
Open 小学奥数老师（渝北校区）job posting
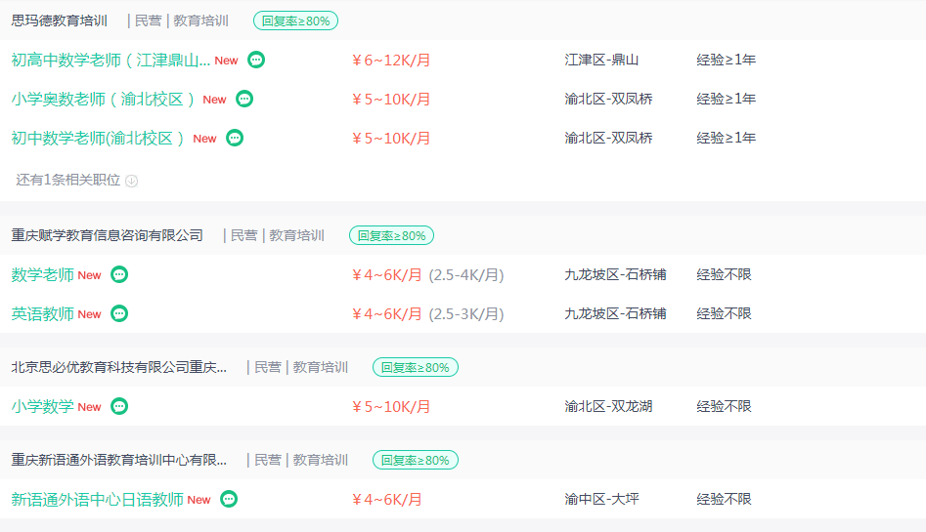coord(103,100)
